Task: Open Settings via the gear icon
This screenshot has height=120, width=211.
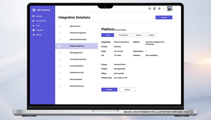Action: click(x=33, y=35)
